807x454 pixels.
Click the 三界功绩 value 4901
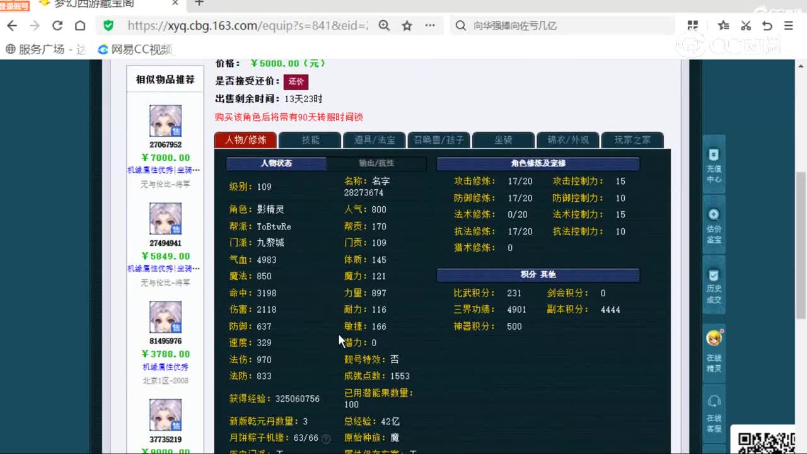pyautogui.click(x=516, y=310)
